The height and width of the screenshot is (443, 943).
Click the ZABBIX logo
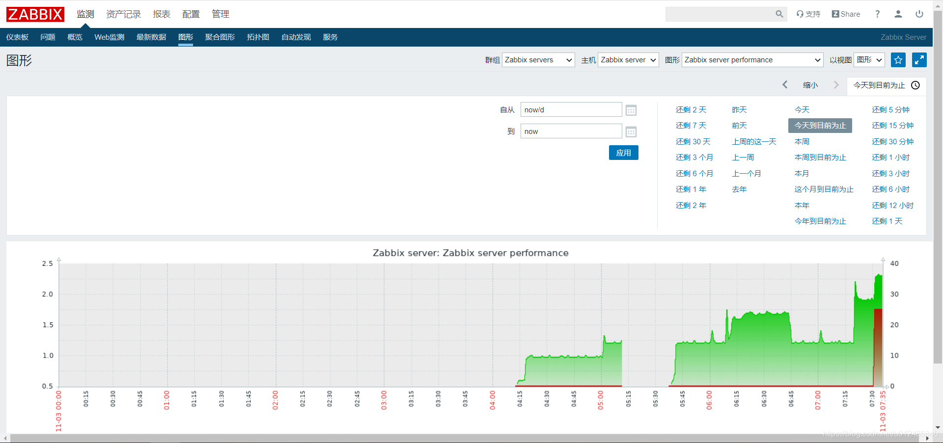(x=35, y=14)
